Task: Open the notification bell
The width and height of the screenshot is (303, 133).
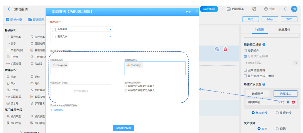Action: tap(285, 9)
